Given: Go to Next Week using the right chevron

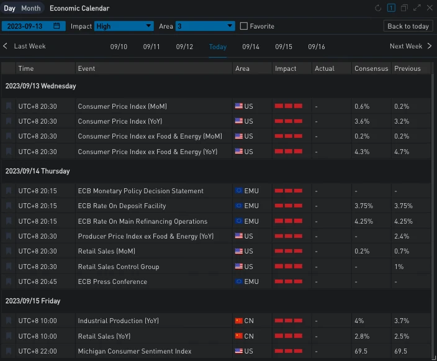Looking at the screenshot, I should pos(429,46).
